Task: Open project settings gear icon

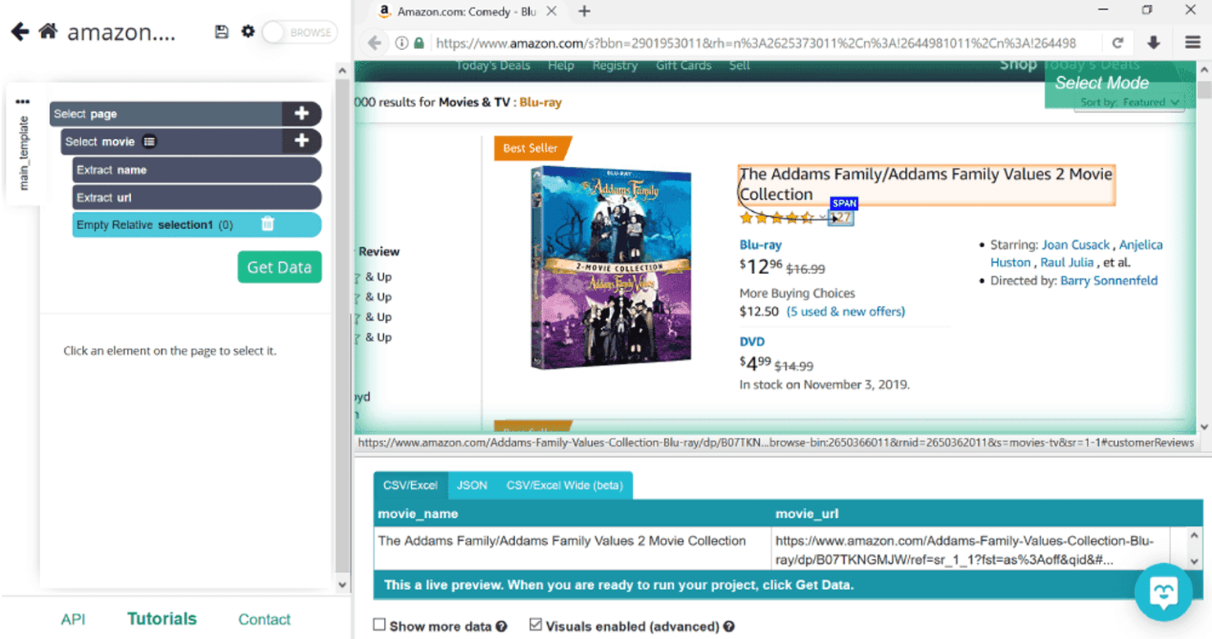Action: [247, 31]
